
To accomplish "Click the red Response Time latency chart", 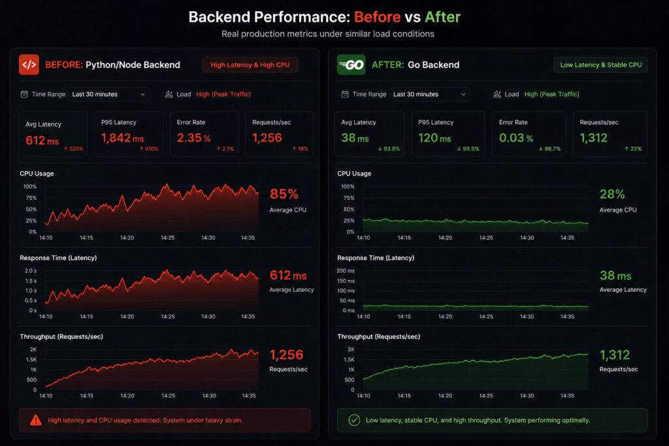I will coord(152,290).
